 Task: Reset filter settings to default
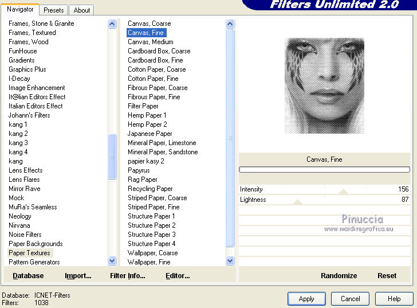(387, 275)
